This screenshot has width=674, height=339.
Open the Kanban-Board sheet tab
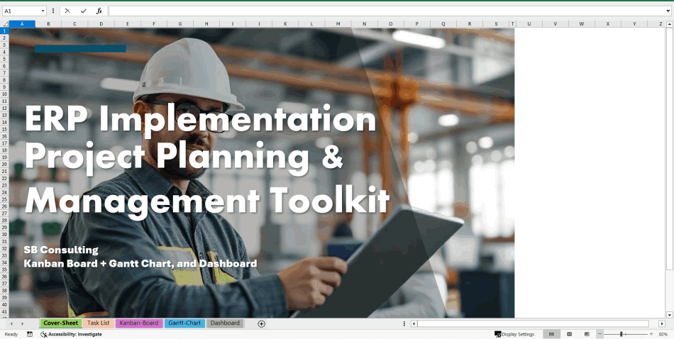pyautogui.click(x=139, y=323)
